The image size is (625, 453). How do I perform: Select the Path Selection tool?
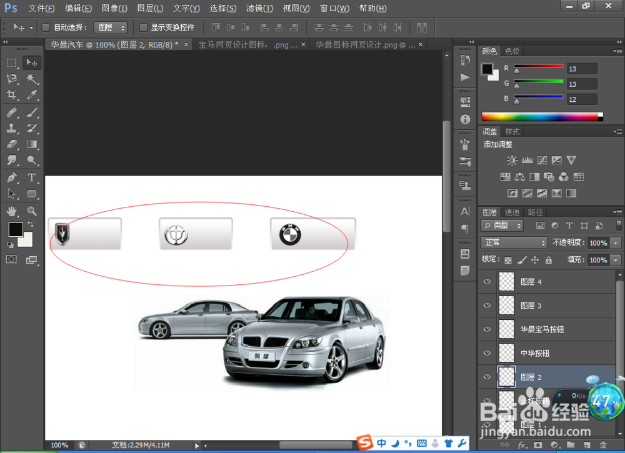point(11,194)
